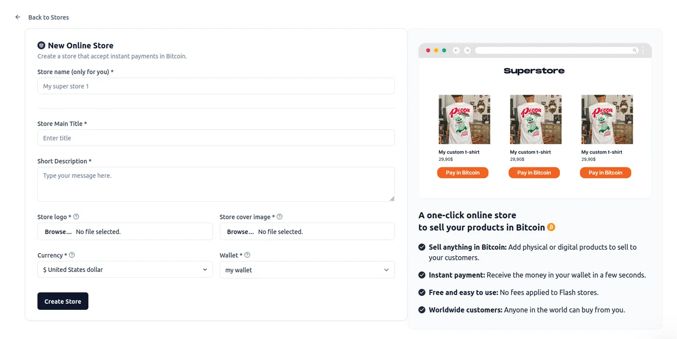Viewport: 677px width, 339px height.
Task: Click the first t-shirt preview thumbnail
Action: [x=464, y=119]
